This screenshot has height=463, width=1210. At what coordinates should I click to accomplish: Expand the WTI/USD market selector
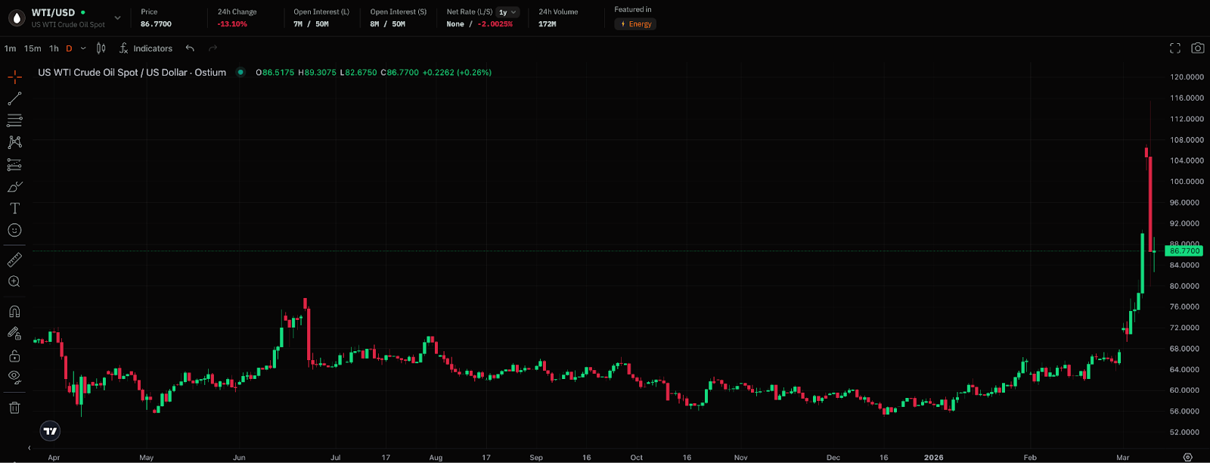(117, 17)
